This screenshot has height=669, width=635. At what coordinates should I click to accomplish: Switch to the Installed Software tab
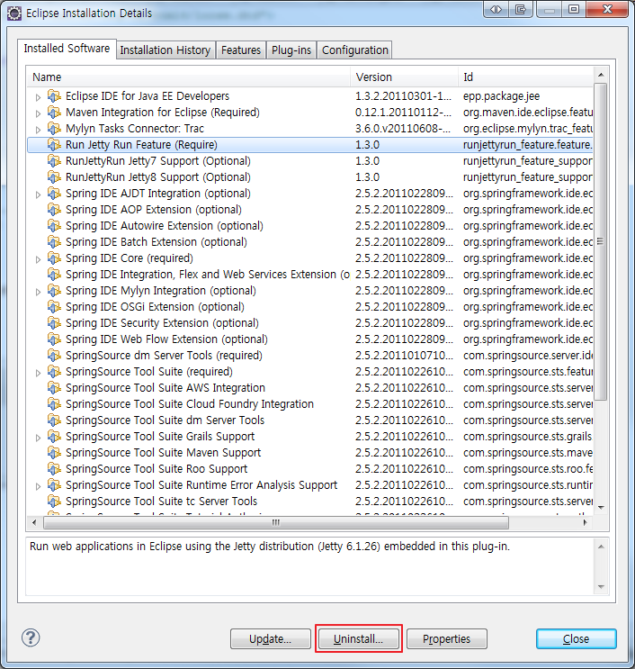pyautogui.click(x=67, y=49)
